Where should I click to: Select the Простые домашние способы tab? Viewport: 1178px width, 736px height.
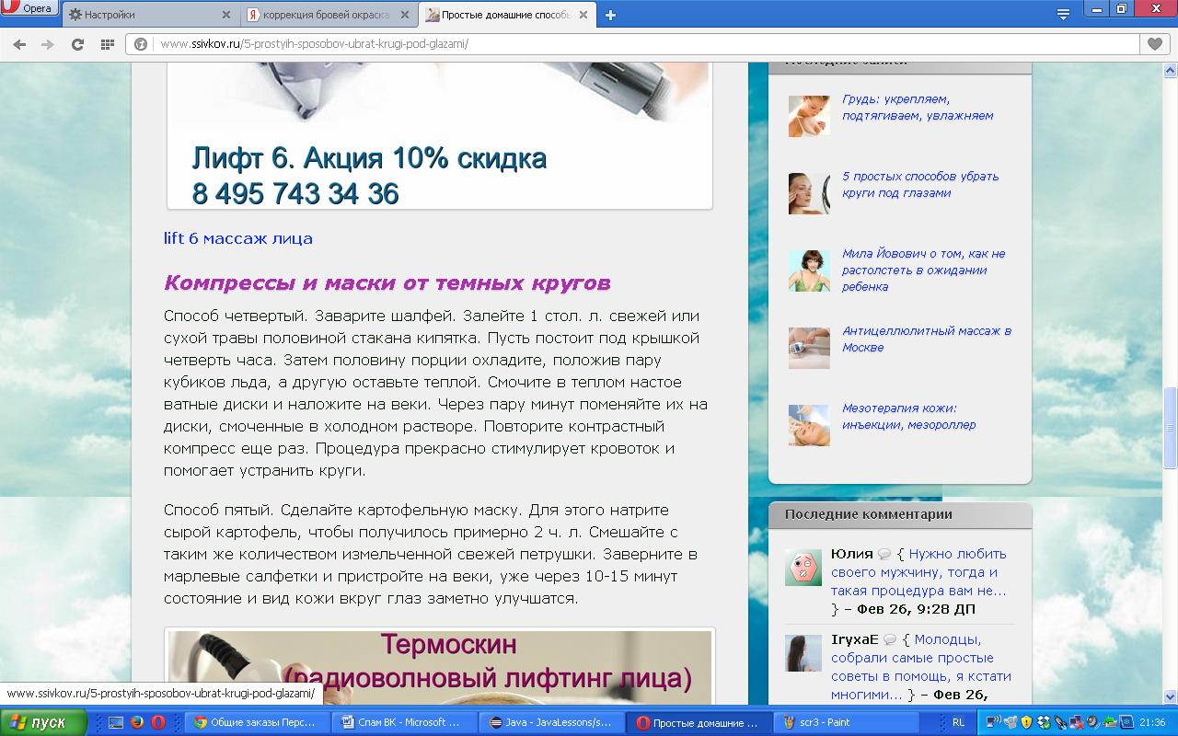505,15
